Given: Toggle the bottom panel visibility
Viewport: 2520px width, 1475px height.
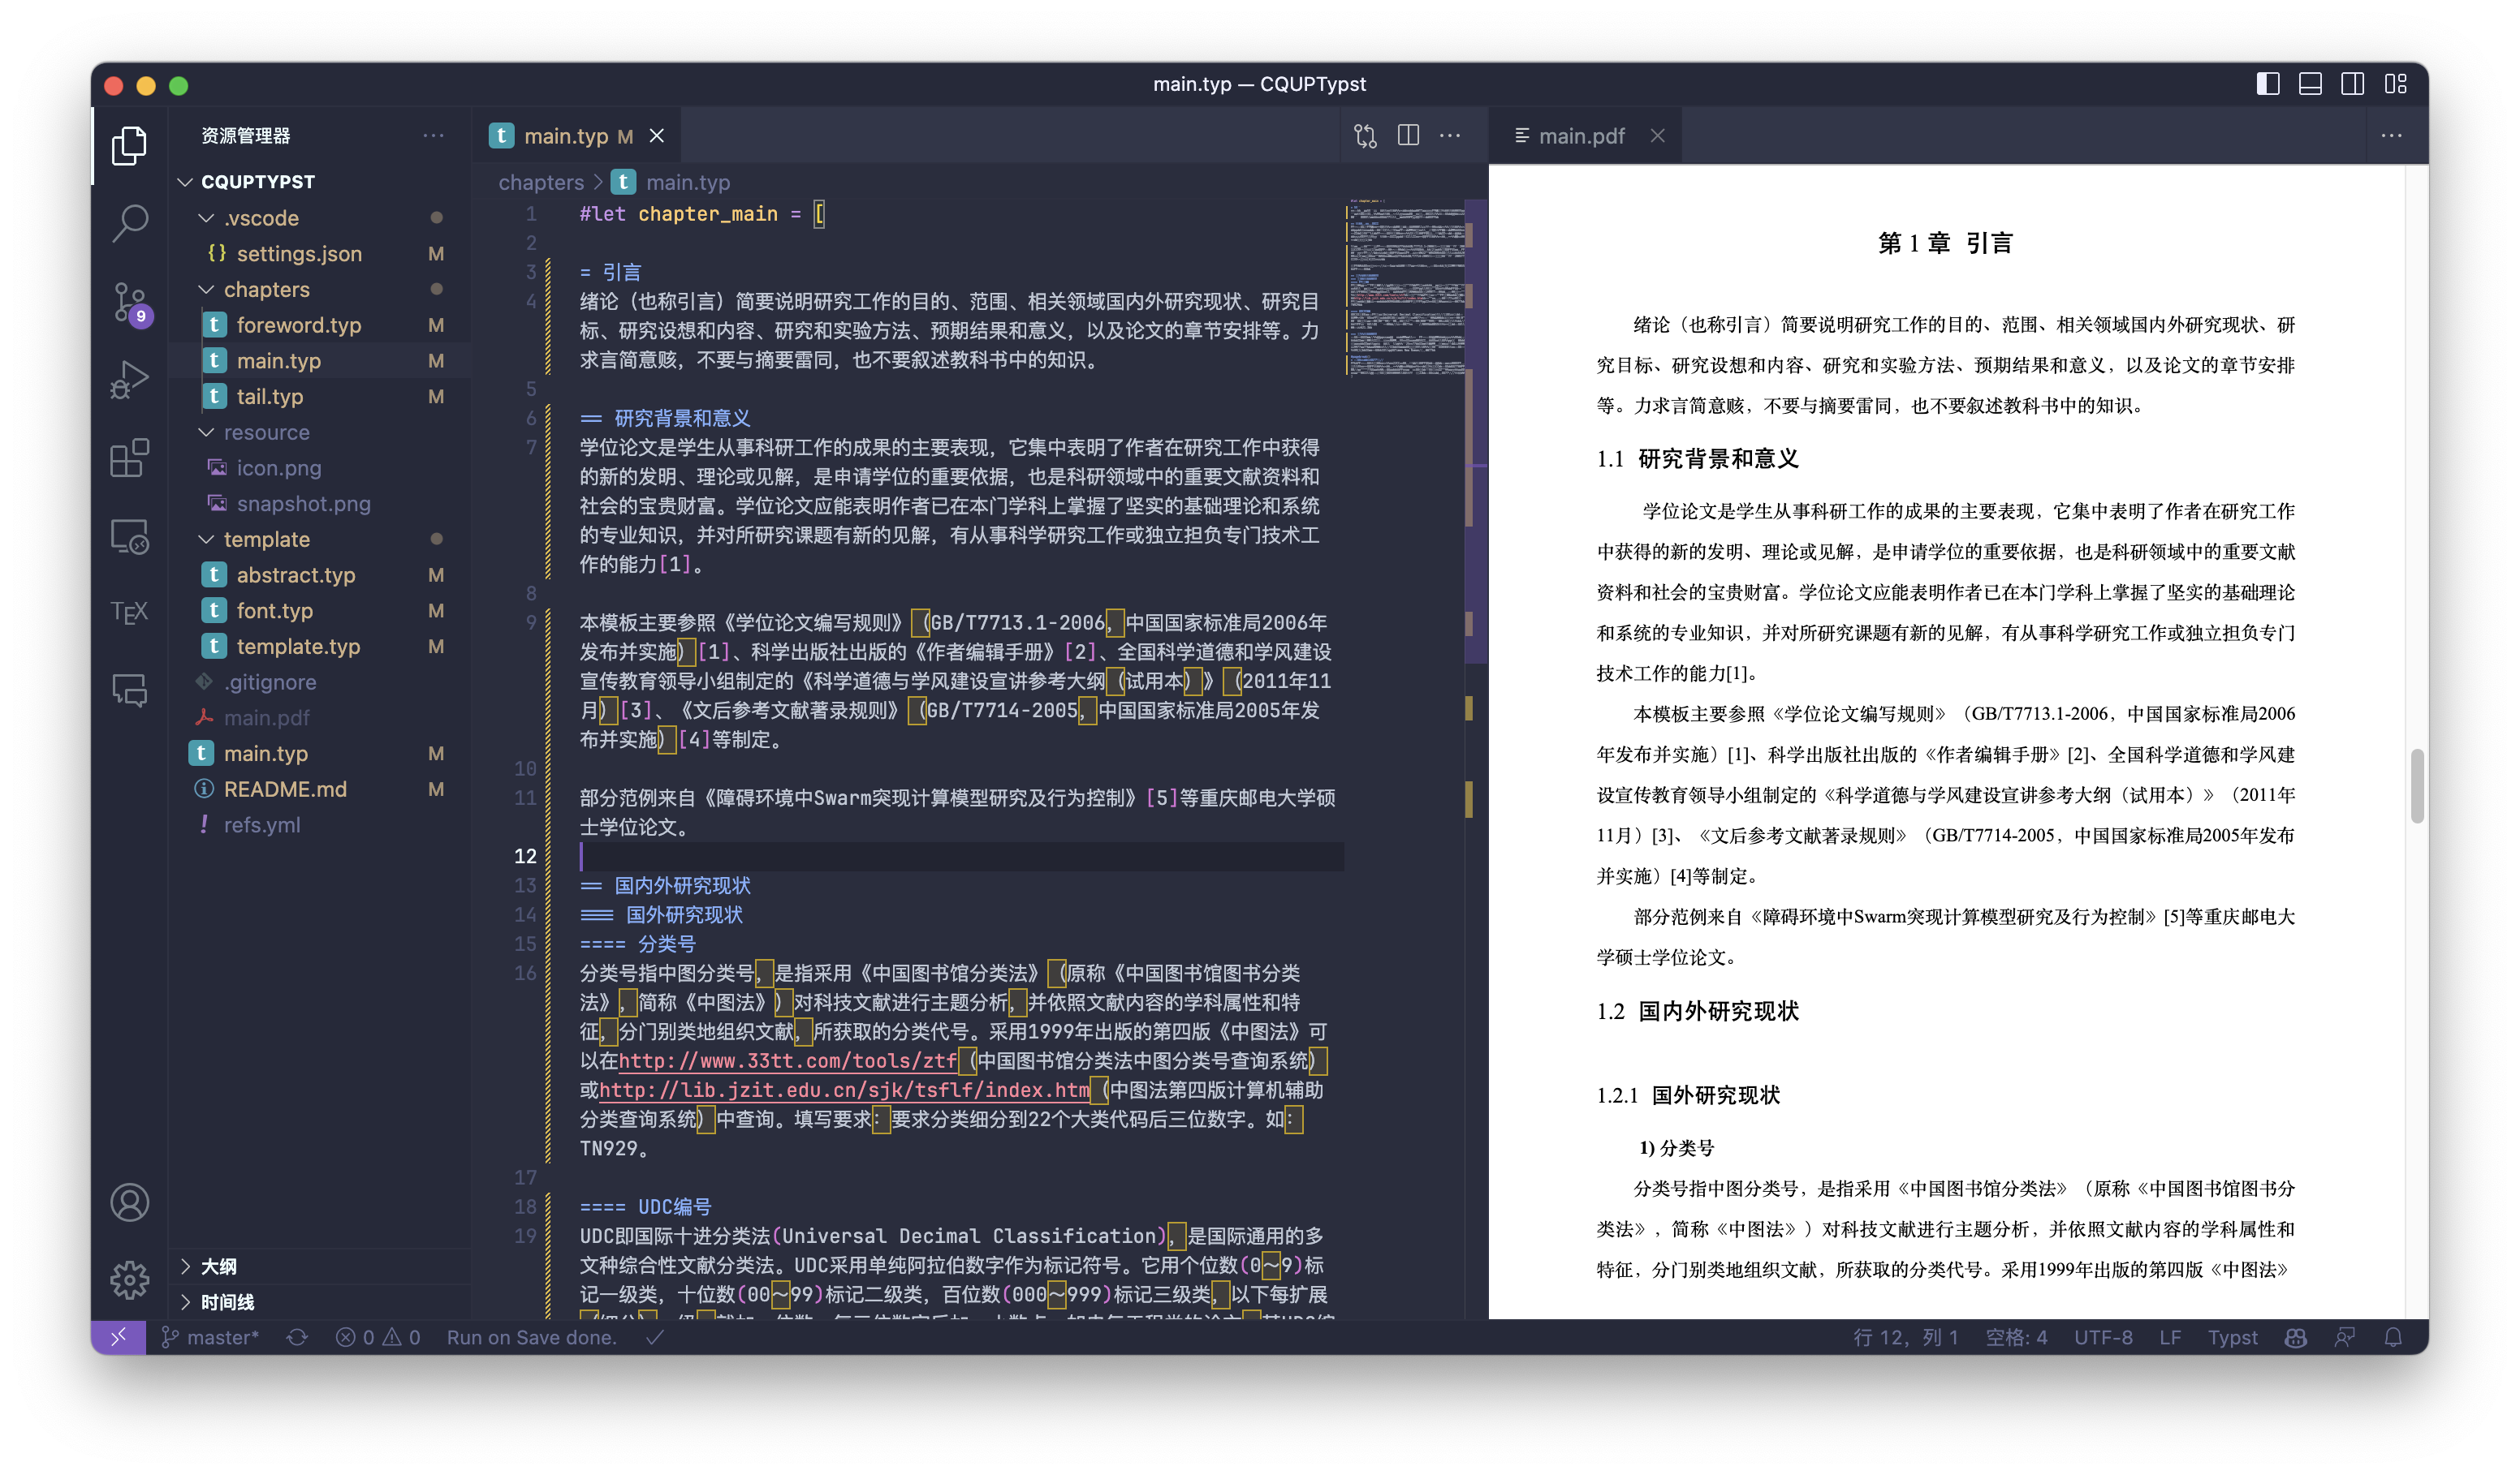Looking at the screenshot, I should (x=2310, y=84).
